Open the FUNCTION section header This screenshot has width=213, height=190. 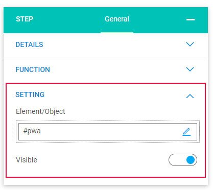(106, 70)
